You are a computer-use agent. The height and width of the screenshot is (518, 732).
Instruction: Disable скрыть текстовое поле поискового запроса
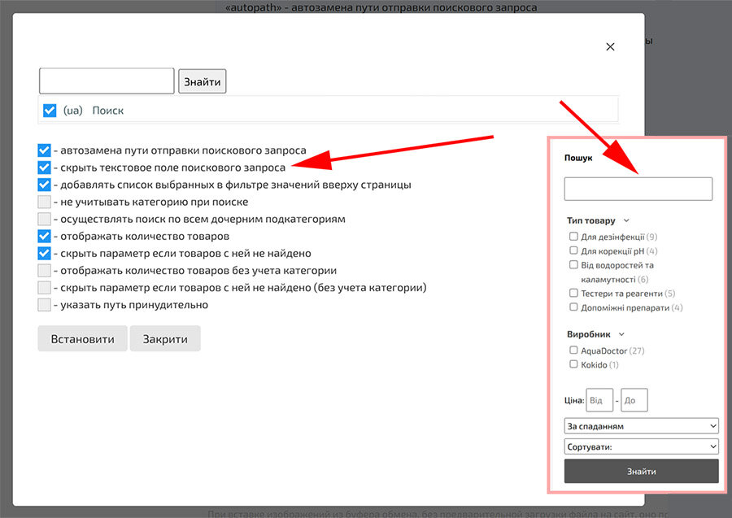click(x=44, y=168)
